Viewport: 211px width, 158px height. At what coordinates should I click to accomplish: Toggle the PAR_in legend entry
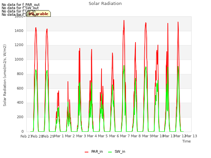coord(94,151)
